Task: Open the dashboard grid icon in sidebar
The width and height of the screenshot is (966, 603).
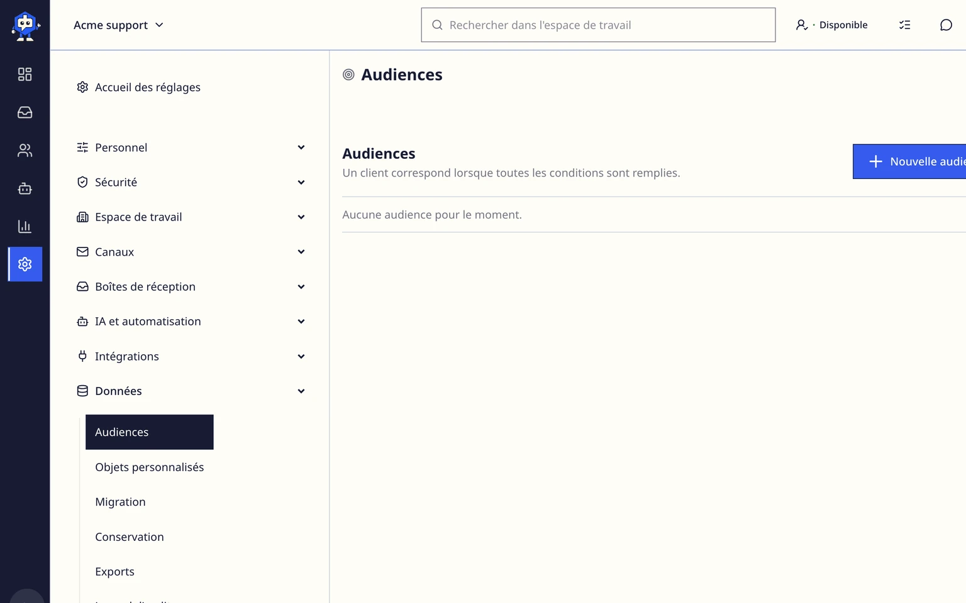Action: tap(25, 74)
